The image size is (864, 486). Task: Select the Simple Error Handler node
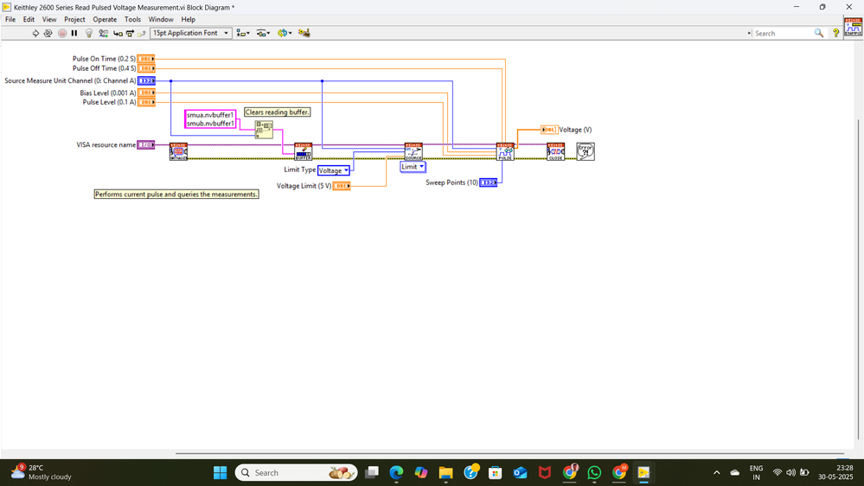click(x=586, y=151)
